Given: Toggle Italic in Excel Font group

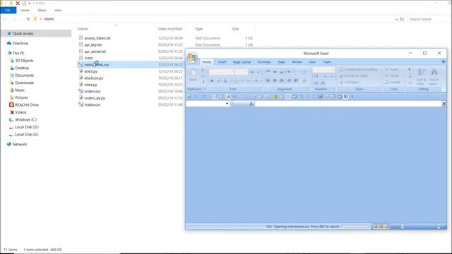Looking at the screenshot, I should click(x=218, y=81).
